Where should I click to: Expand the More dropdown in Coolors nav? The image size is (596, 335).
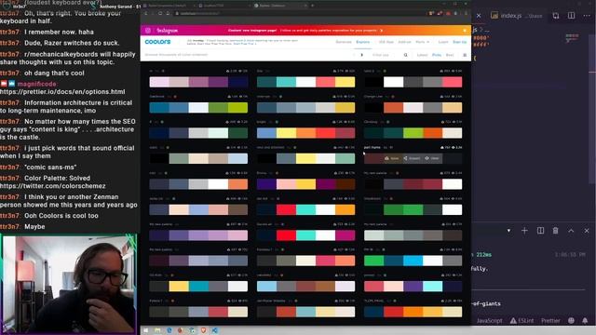[x=422, y=42]
